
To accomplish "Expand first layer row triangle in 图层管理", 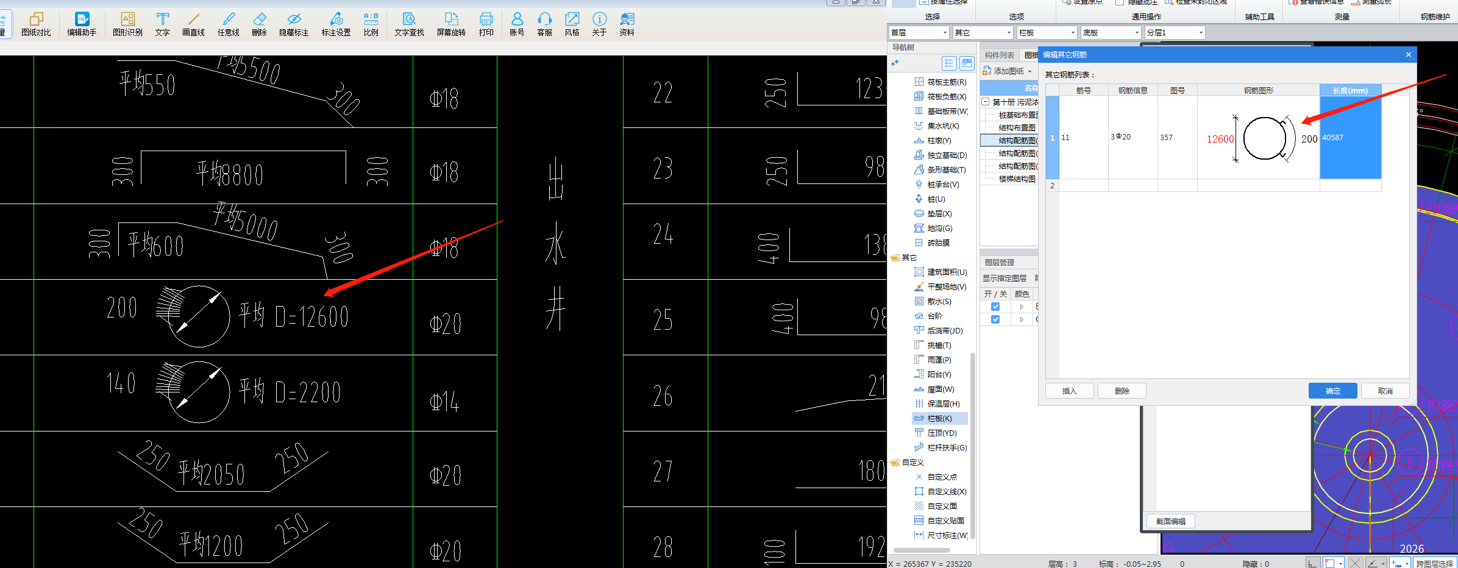I will tap(1022, 307).
